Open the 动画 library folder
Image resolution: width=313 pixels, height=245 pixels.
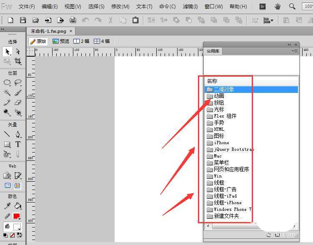pos(219,96)
